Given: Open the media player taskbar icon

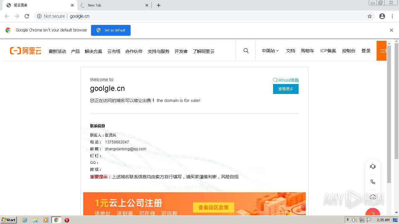Looking at the screenshot, I should [x=46, y=220].
